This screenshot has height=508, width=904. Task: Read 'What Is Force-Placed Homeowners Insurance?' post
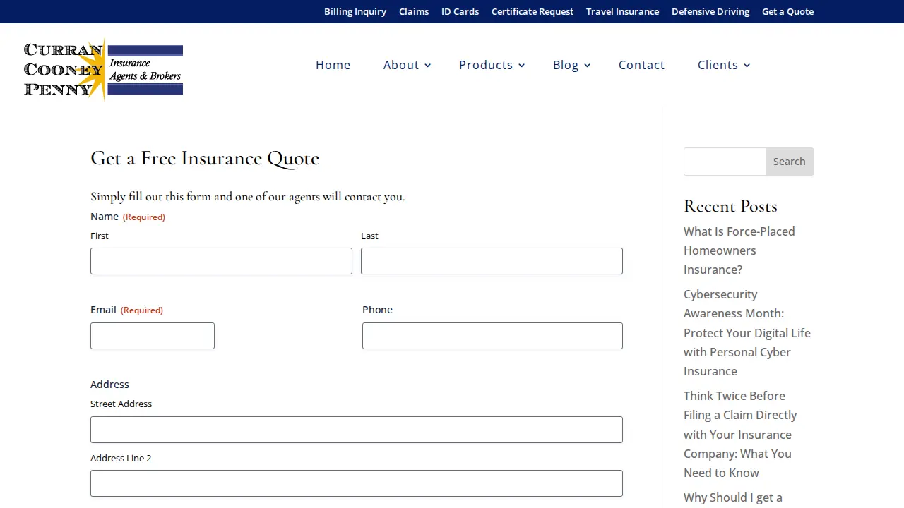(x=739, y=250)
